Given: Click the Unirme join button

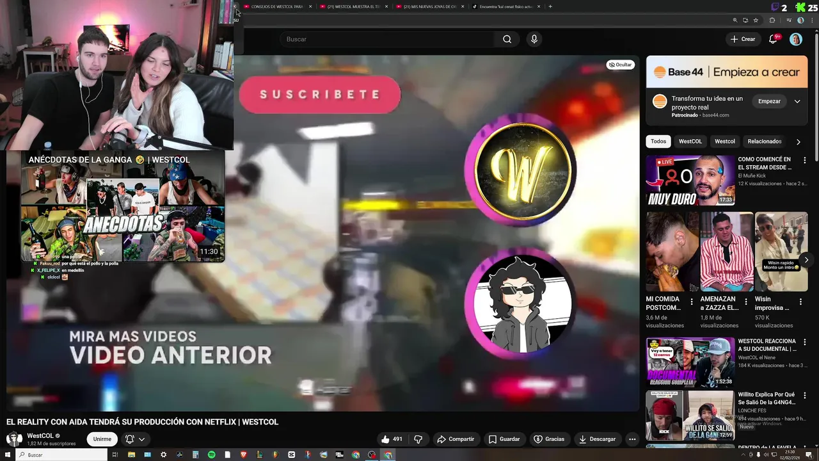Looking at the screenshot, I should pyautogui.click(x=102, y=439).
